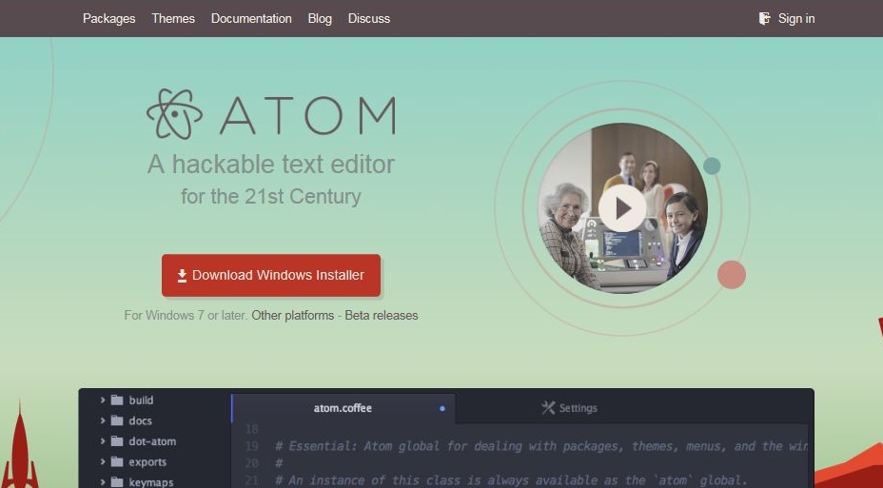Screen dimensions: 883x488
Task: Switch to the atom.coffee tab
Action: [343, 408]
